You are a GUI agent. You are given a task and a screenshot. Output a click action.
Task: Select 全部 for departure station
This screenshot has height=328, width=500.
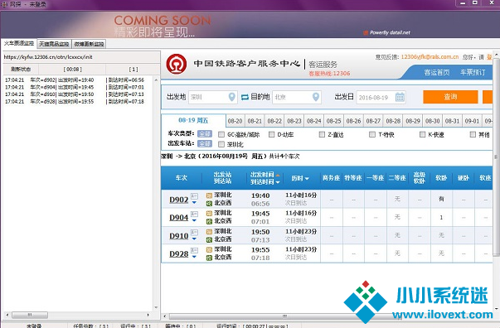coord(205,143)
